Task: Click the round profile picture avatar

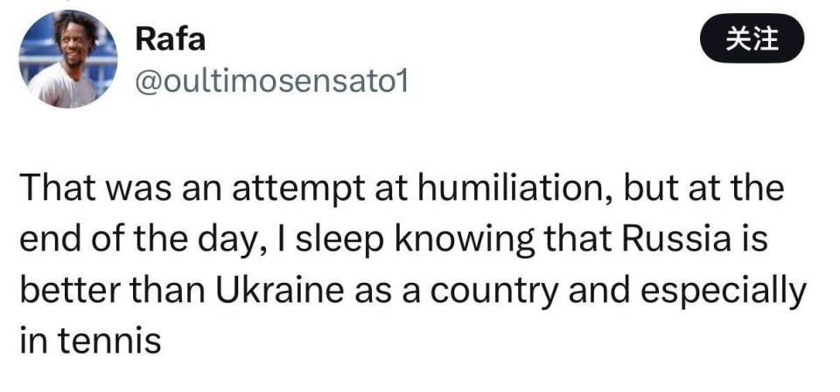Action: coord(68,59)
